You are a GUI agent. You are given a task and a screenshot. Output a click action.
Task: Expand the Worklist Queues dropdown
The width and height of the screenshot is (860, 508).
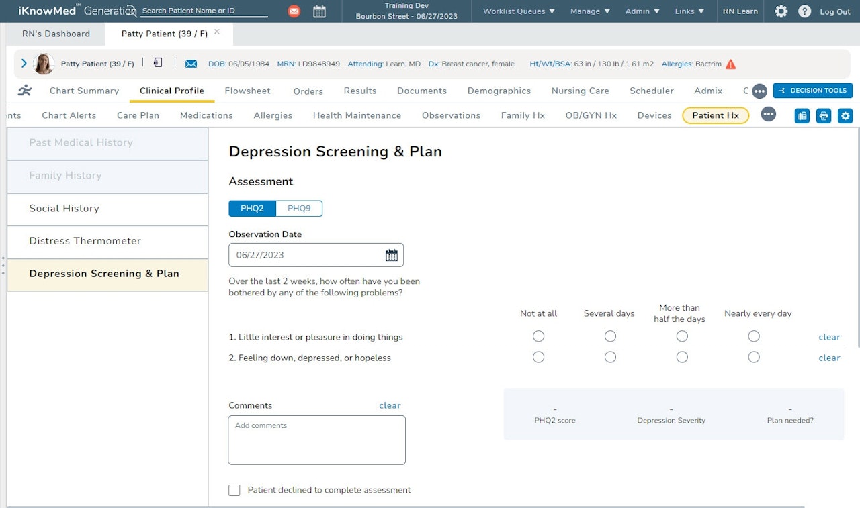click(519, 11)
